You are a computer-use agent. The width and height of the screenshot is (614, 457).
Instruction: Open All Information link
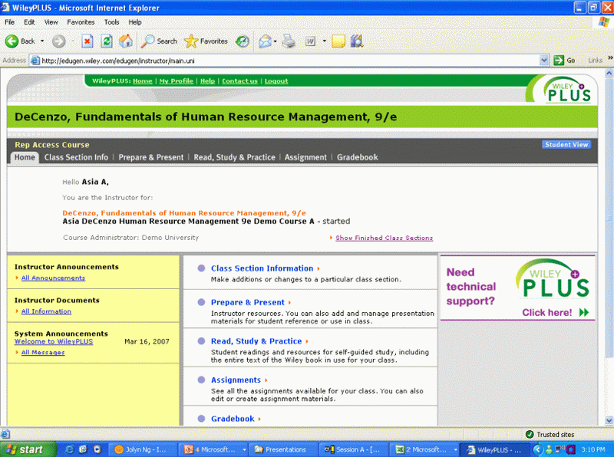tap(46, 311)
